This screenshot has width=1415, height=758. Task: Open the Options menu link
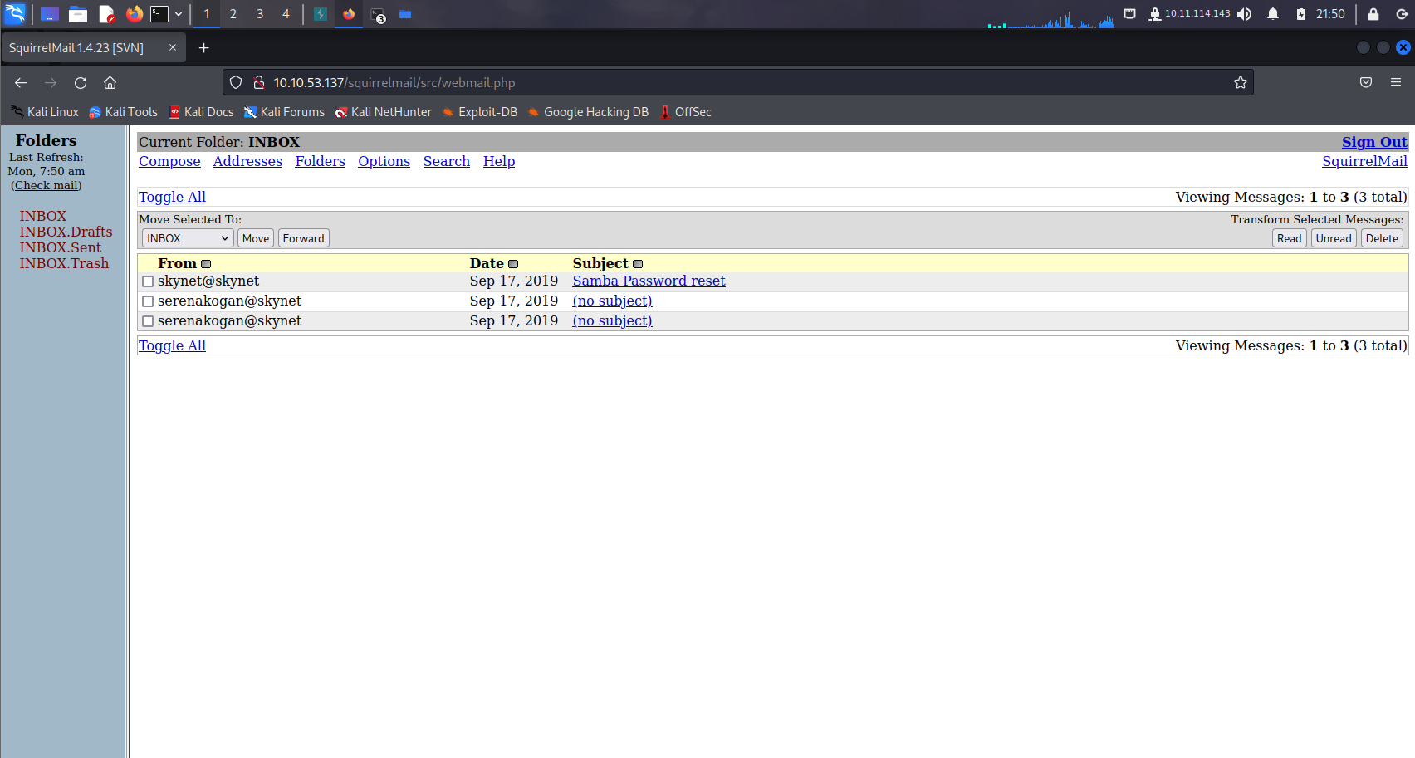(384, 161)
